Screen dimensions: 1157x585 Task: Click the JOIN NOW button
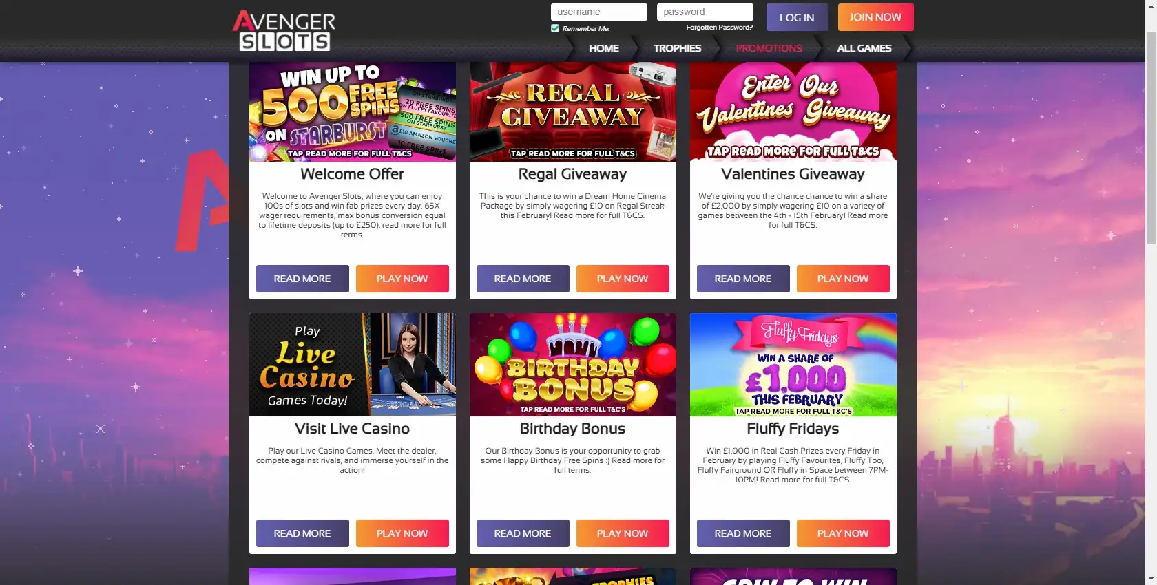coord(875,17)
